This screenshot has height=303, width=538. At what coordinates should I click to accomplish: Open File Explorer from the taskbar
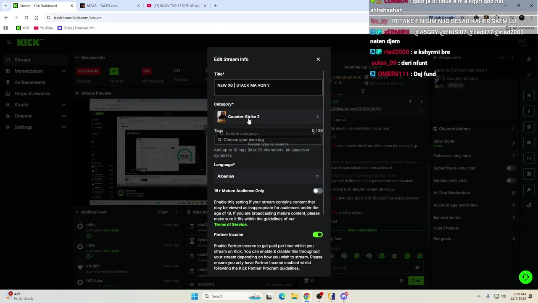click(x=294, y=296)
